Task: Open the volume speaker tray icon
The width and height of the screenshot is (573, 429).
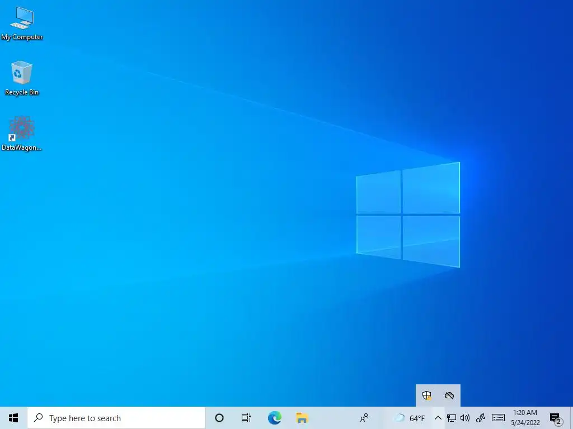Action: pyautogui.click(x=465, y=418)
